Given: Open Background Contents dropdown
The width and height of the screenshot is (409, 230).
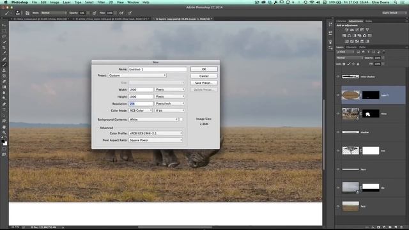Looking at the screenshot, I should click(x=153, y=119).
